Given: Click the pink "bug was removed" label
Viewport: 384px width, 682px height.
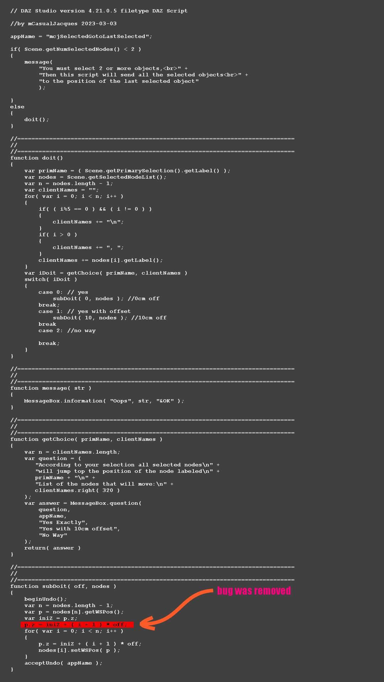Looking at the screenshot, I should point(254,591).
